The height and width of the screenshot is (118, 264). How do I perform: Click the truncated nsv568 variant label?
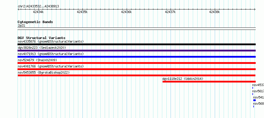pyautogui.click(x=259, y=104)
